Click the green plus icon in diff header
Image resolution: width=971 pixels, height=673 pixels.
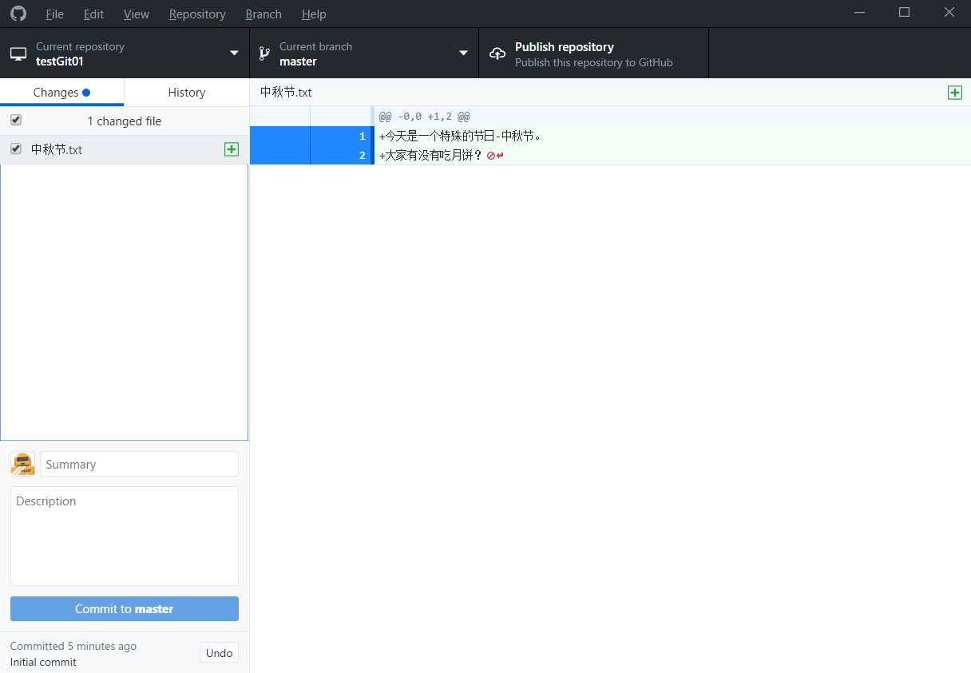[x=954, y=93]
